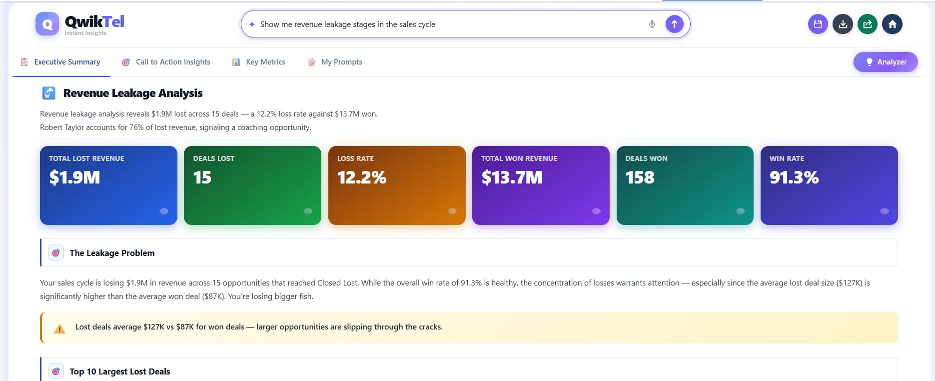Open the comment bubble on Total Won Revenue card
The image size is (935, 381).
(x=596, y=211)
